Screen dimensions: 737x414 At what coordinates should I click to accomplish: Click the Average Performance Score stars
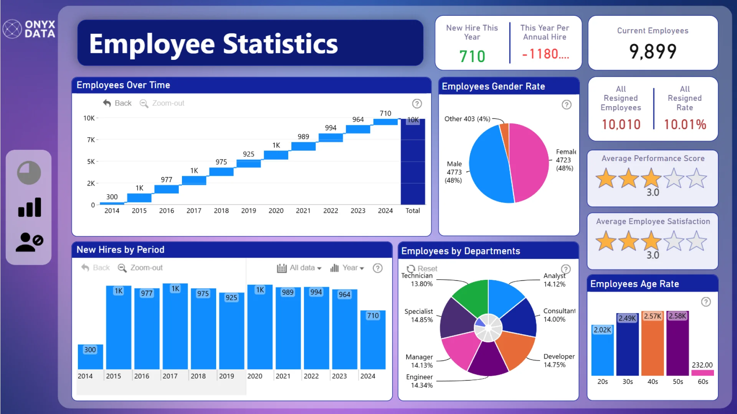651,178
